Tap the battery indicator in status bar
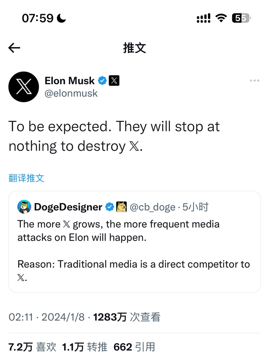Screen dimensions: 269x358 pos(240,18)
